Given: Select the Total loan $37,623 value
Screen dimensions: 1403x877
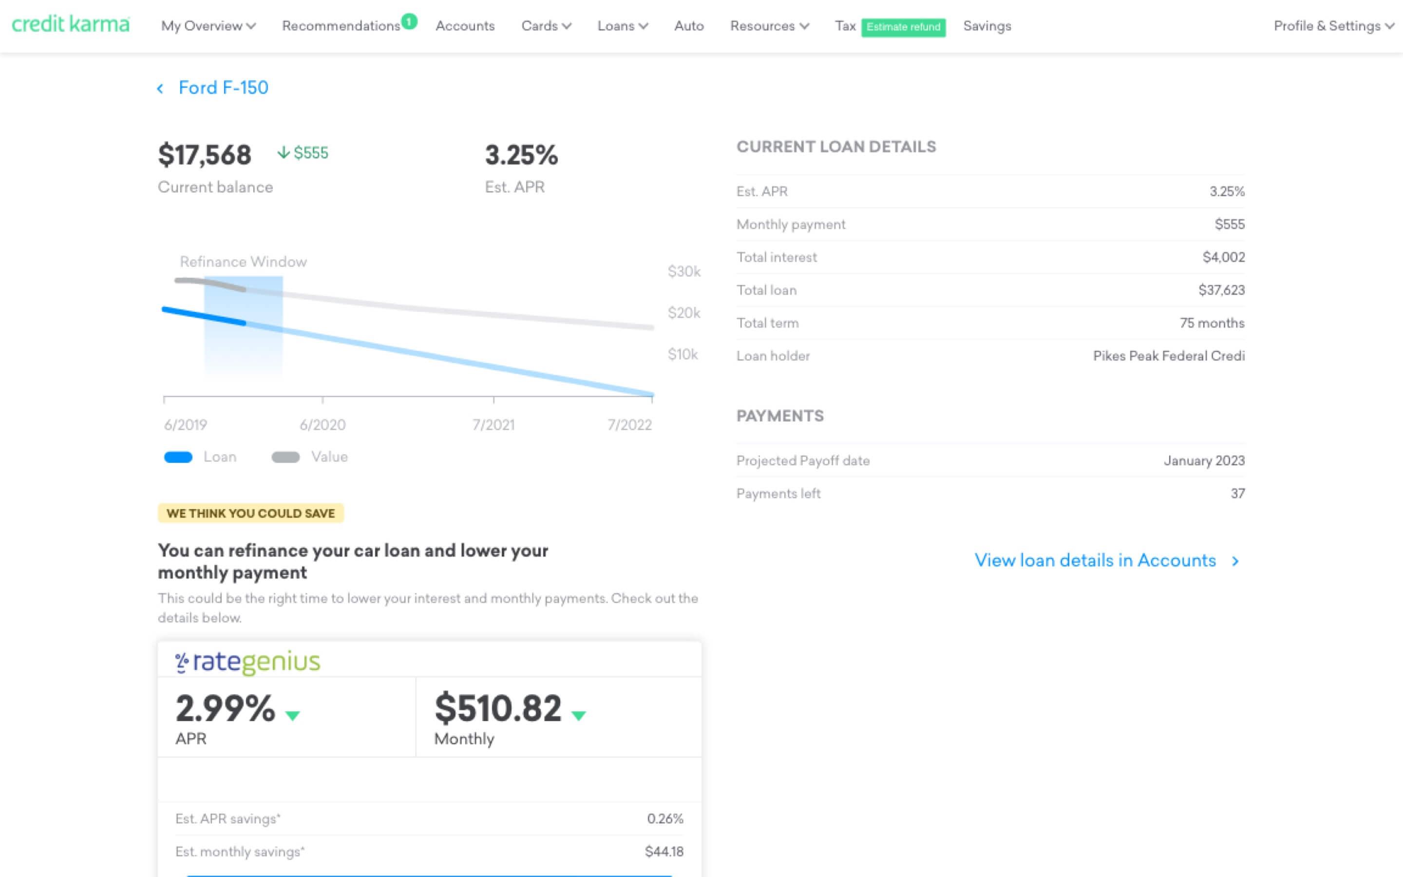Looking at the screenshot, I should coord(1222,290).
